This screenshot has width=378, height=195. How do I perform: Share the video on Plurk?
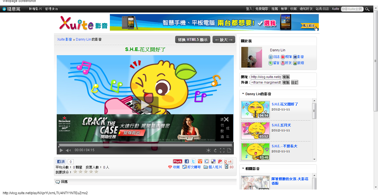click(178, 161)
